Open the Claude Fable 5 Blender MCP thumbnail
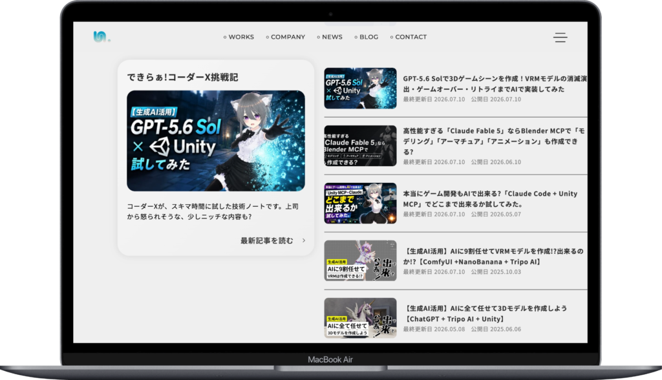The width and height of the screenshot is (662, 380). point(360,145)
